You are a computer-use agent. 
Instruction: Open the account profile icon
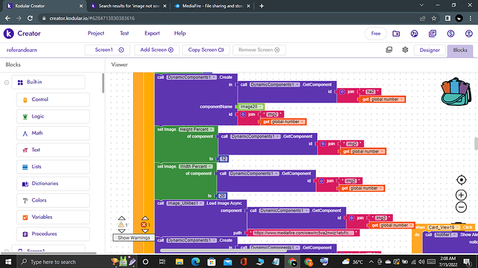(469, 33)
